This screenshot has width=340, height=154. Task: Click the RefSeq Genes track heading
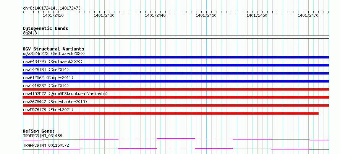click(39, 131)
